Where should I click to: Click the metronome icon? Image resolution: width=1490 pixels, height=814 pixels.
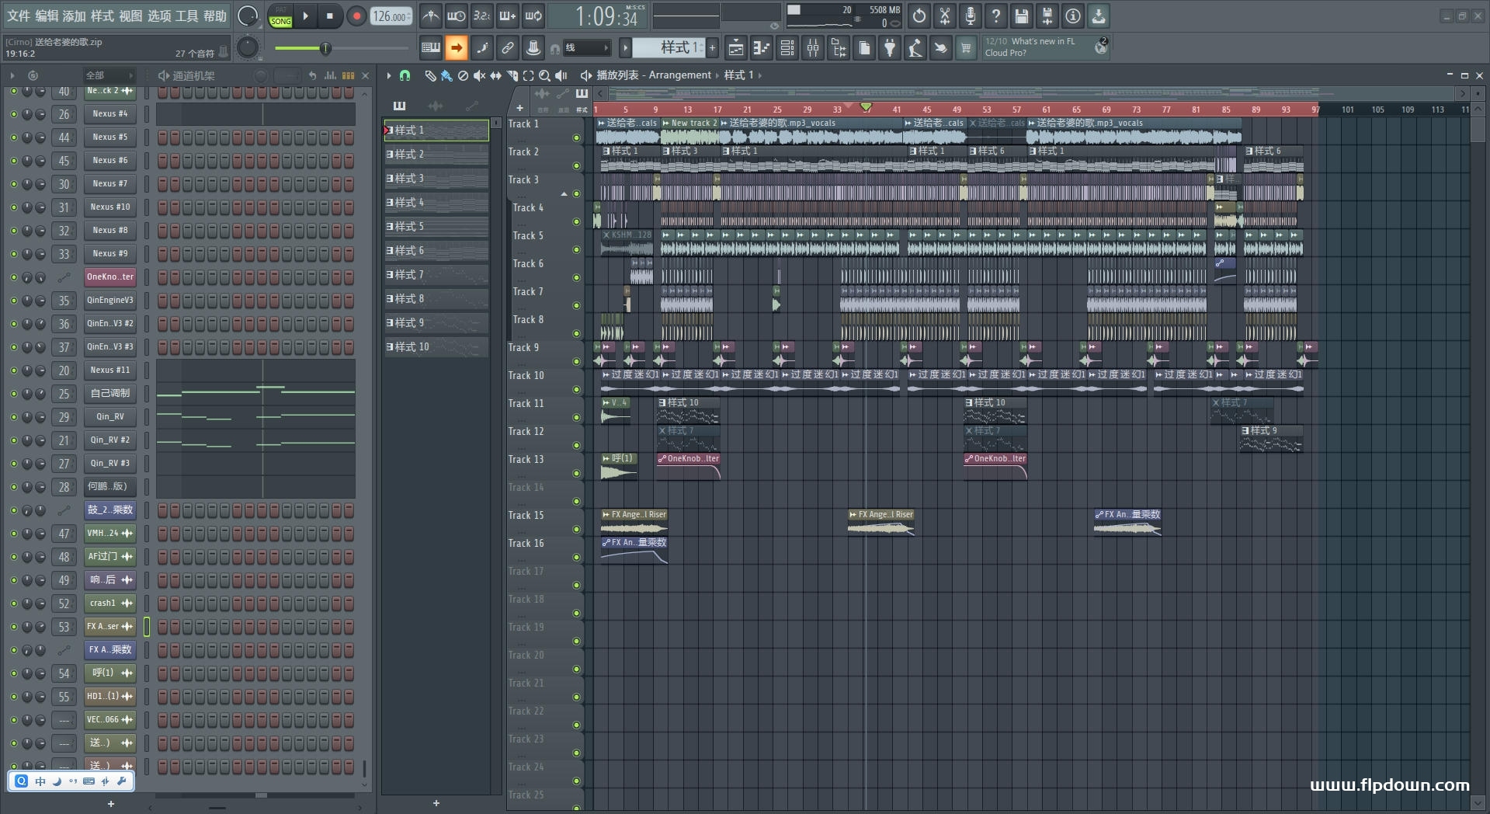(430, 16)
